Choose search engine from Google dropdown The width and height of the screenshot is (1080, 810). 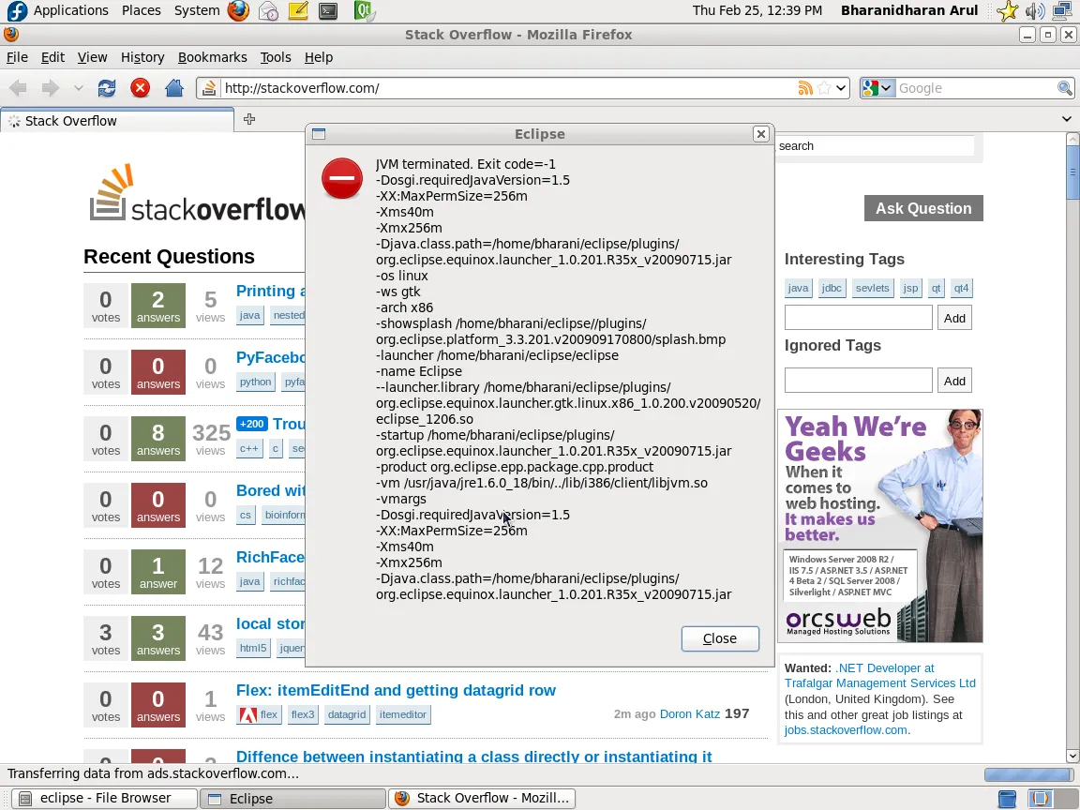(x=877, y=88)
